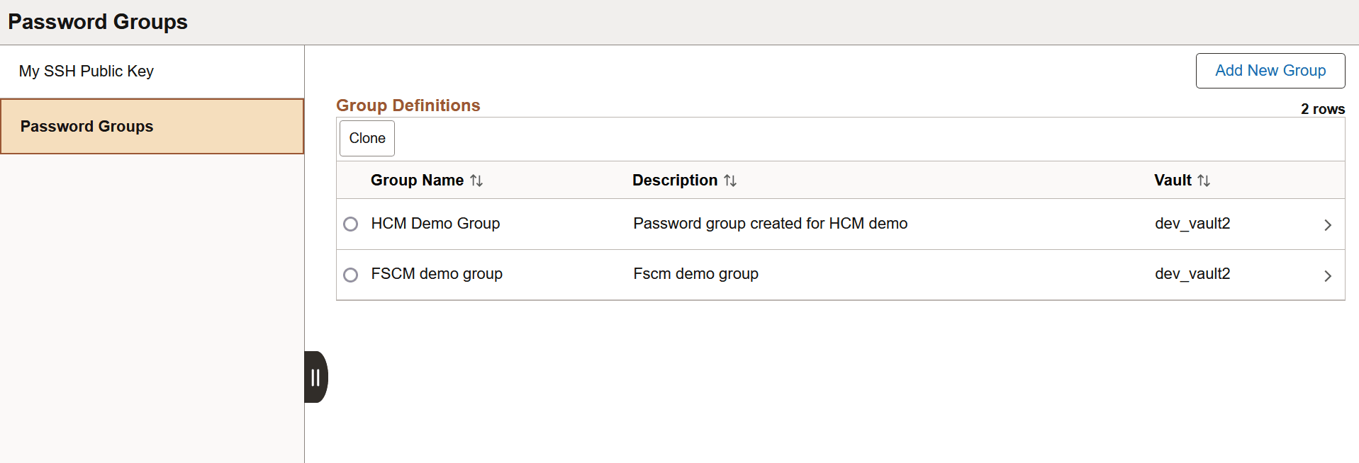Choose the radio button beside HCM Demo Group

click(x=351, y=224)
